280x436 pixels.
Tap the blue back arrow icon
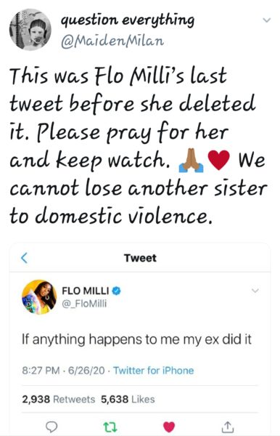[x=25, y=258]
